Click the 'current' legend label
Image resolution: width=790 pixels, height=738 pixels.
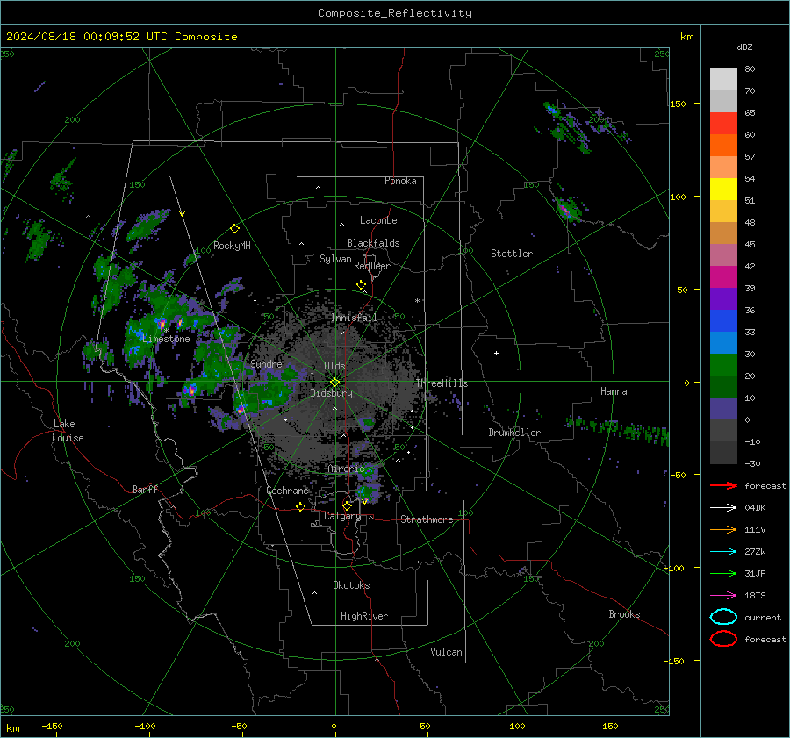(x=763, y=618)
